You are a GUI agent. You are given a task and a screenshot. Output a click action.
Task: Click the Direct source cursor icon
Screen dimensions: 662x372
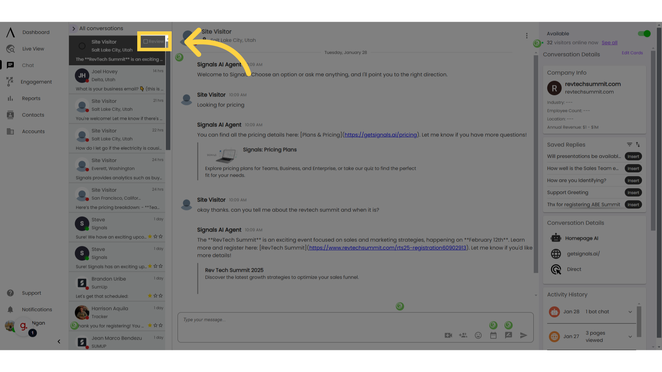(556, 269)
